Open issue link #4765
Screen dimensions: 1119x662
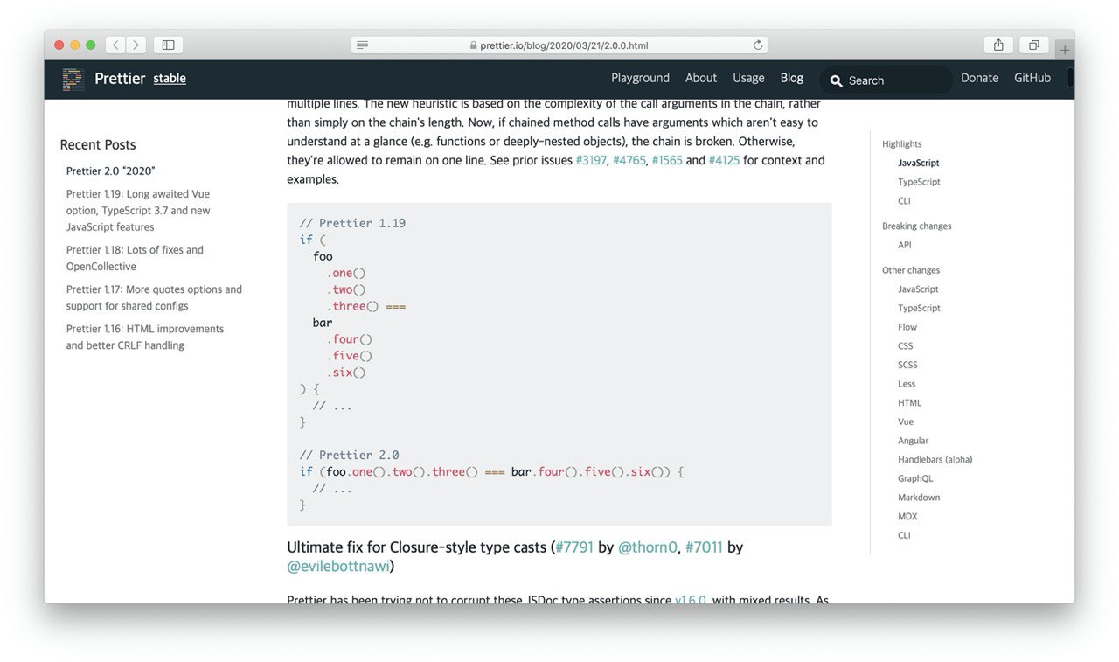tap(629, 160)
